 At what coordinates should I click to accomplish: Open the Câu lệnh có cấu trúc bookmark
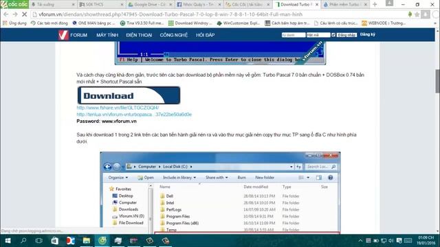[x=335, y=23]
